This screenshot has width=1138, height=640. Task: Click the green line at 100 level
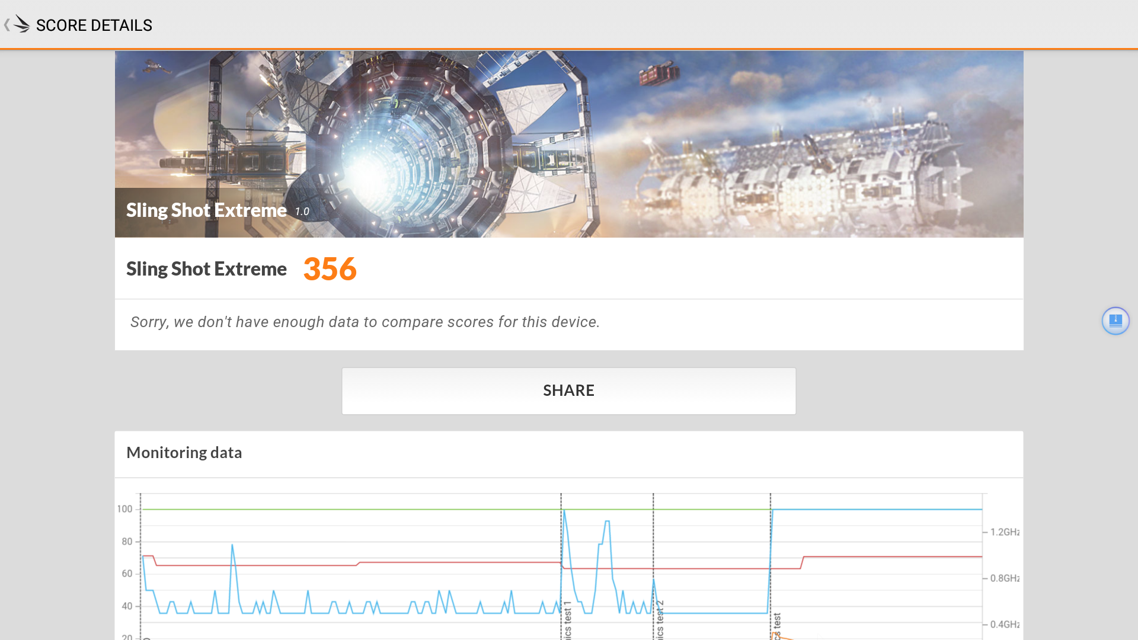356,509
